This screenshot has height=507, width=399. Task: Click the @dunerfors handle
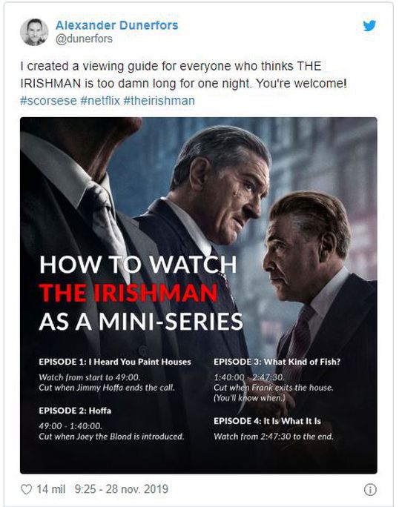click(84, 39)
